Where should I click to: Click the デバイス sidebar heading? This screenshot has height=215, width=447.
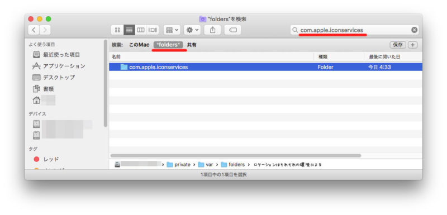(x=37, y=113)
